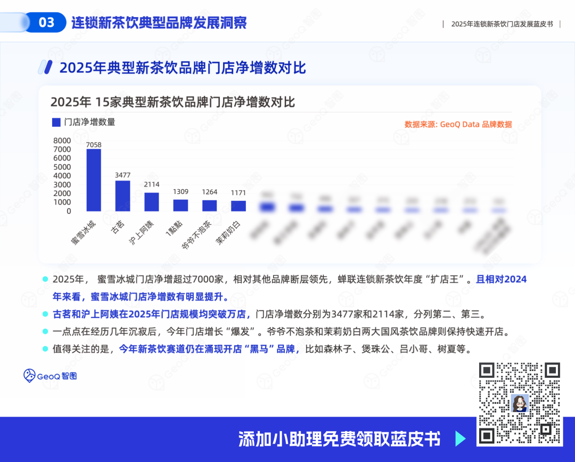
Task: Click the legend label 门店净增数量
Action: tap(89, 122)
